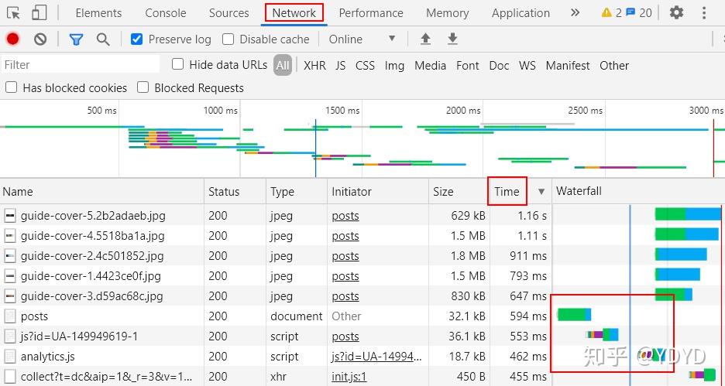Sort by the Status column header
The height and width of the screenshot is (386, 725).
(235, 192)
